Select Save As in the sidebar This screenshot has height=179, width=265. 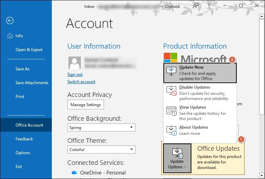(x=26, y=69)
